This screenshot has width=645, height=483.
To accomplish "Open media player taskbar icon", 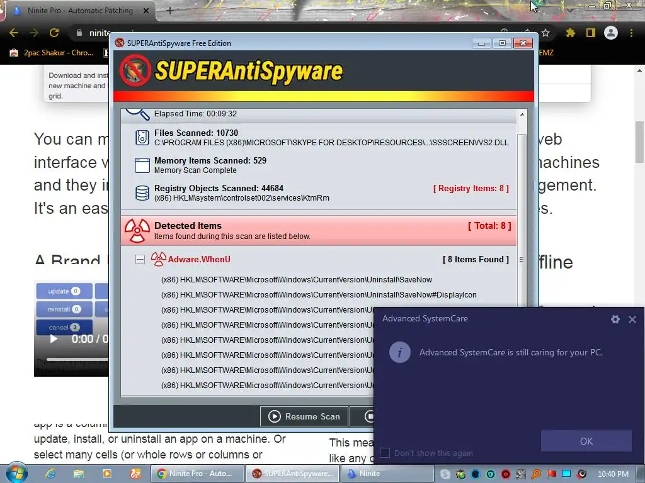I will tap(106, 474).
